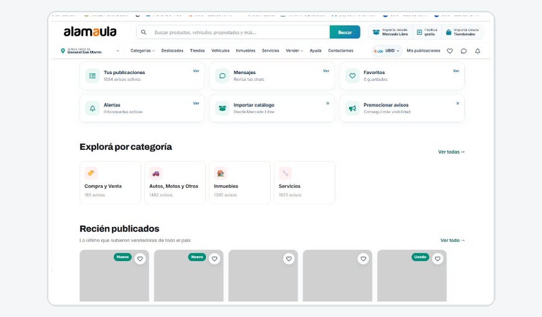Click the 1395 avisos count text

tap(225, 195)
